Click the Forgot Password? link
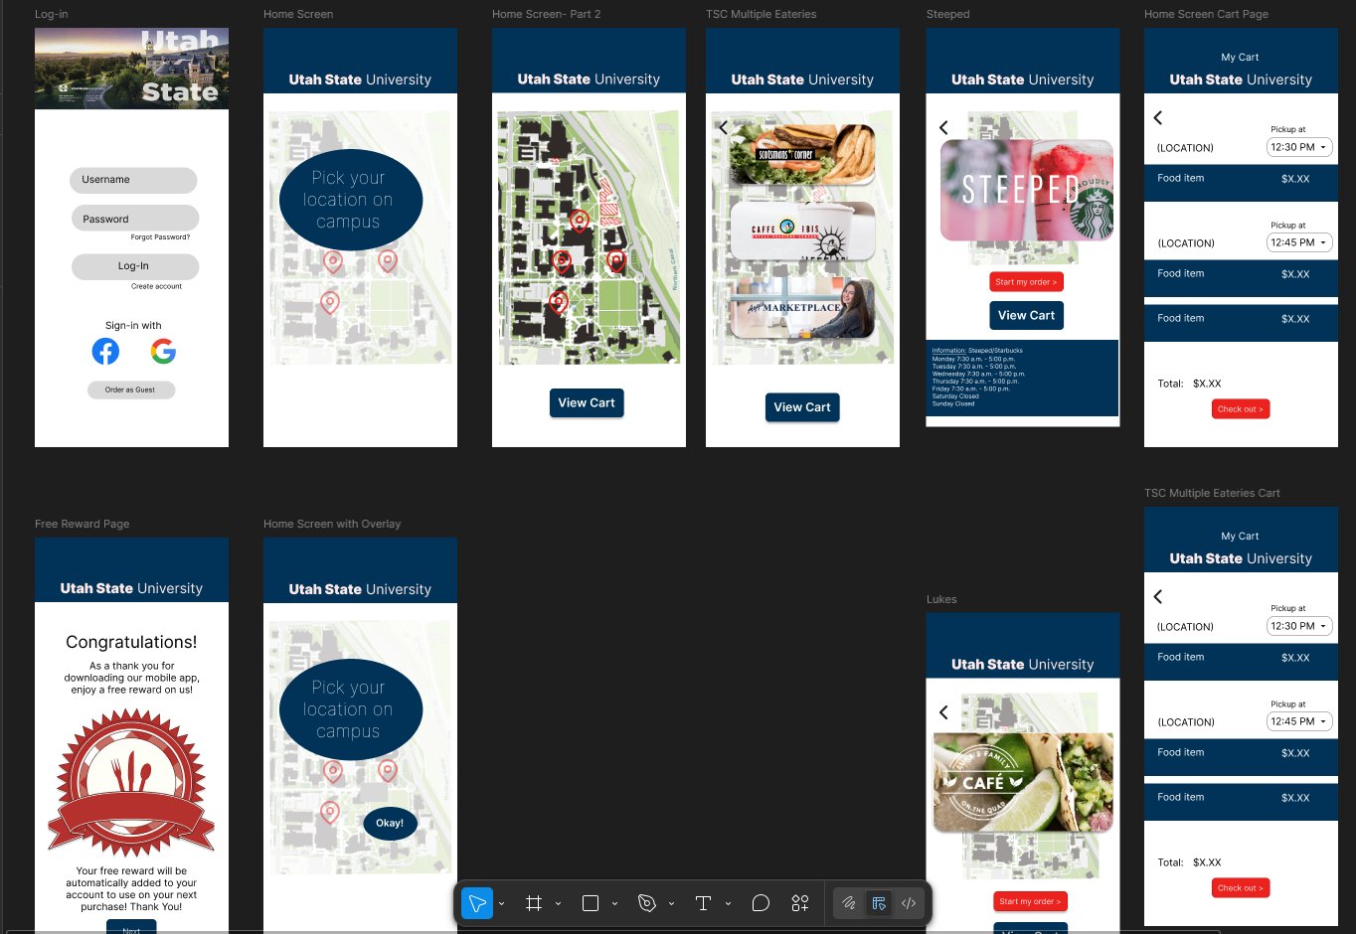 (160, 237)
